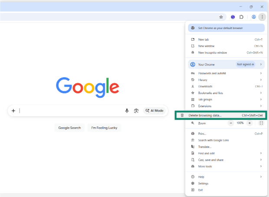Search by voice with the microphone icon
This screenshot has width=269, height=197.
127,111
